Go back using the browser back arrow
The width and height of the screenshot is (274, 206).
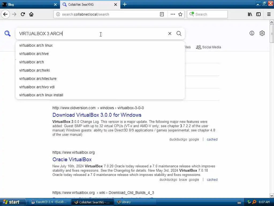[5, 14]
